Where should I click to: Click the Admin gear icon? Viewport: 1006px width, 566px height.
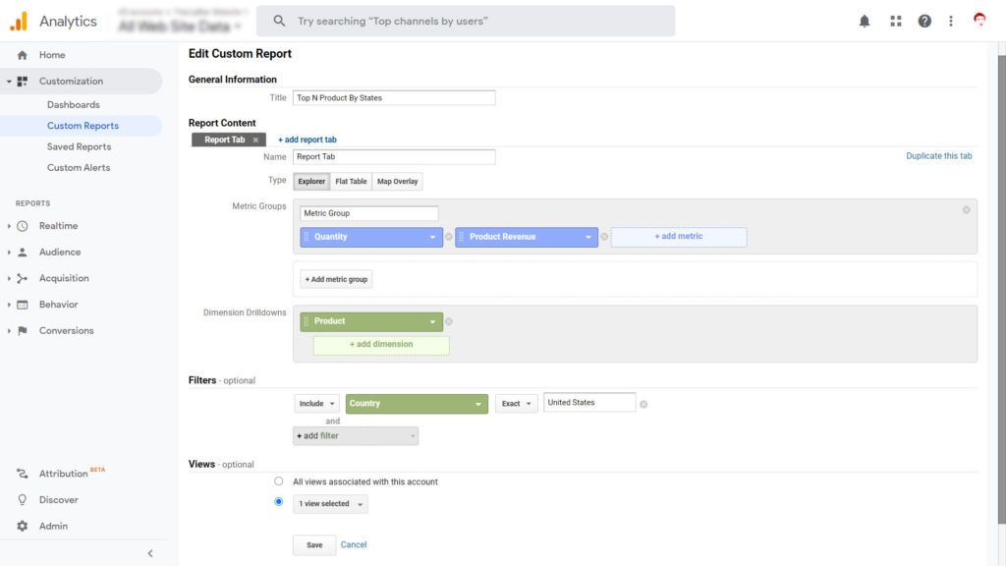pyautogui.click(x=23, y=527)
